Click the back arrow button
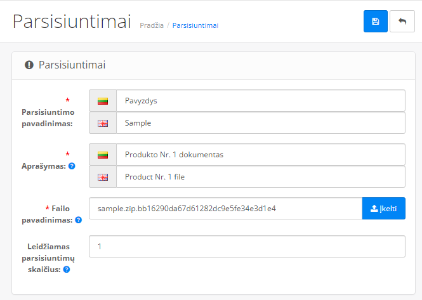 [x=402, y=21]
